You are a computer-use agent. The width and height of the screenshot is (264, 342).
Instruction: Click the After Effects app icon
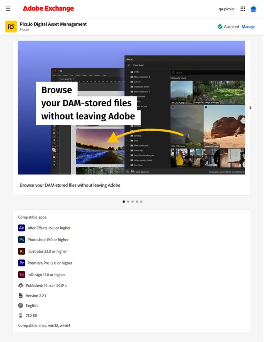[21, 228]
